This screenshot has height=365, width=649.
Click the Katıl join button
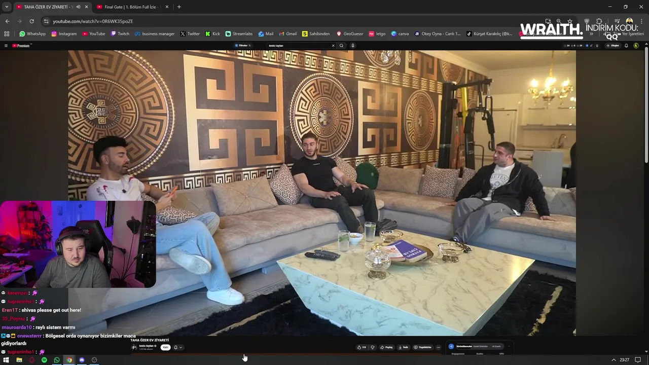click(165, 347)
